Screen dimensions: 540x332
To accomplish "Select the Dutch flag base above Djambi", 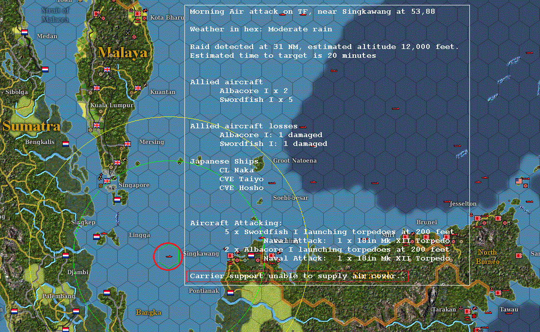I will pyautogui.click(x=65, y=255).
